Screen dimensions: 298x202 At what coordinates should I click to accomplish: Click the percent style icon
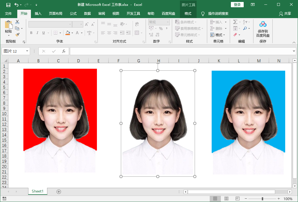[x=161, y=28]
